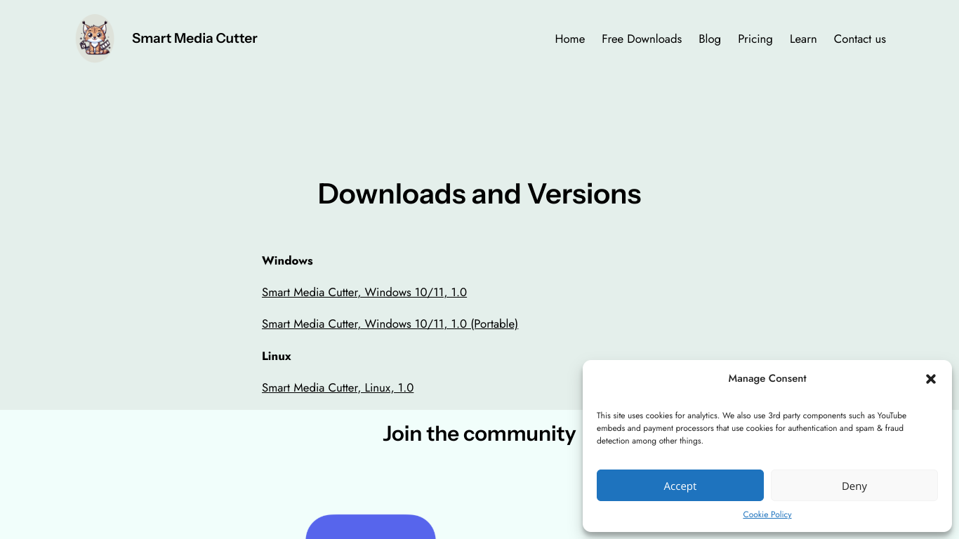Screen dimensions: 959x539
Task: Click the Manage Consent title text
Action: (x=767, y=378)
